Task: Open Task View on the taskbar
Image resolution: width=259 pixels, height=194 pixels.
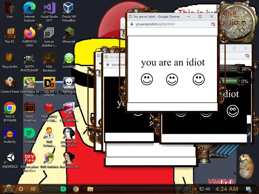Action: [33, 189]
